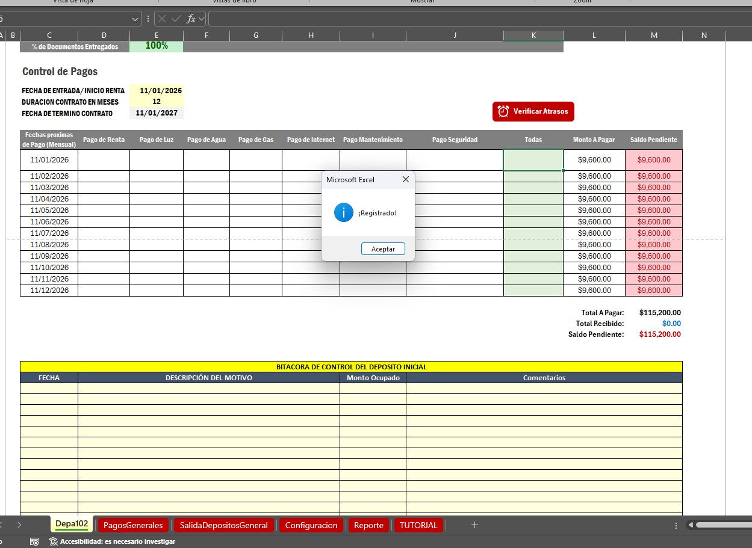Open the Configuracion sheet tab
752x548 pixels.
(x=311, y=525)
